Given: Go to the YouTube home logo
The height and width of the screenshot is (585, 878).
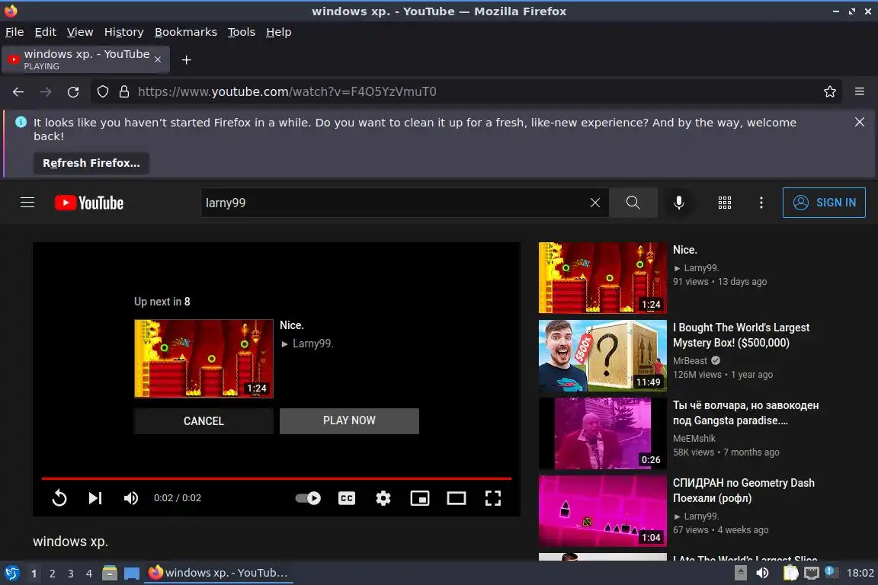Looking at the screenshot, I should tap(89, 203).
